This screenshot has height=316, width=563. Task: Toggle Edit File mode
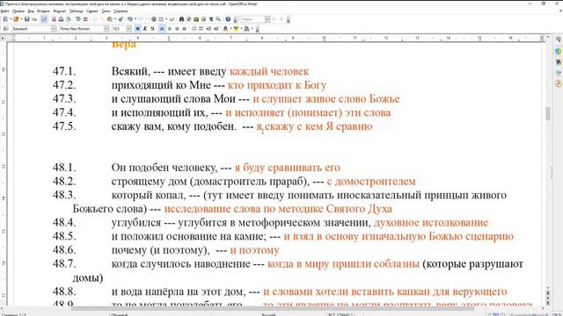point(44,19)
